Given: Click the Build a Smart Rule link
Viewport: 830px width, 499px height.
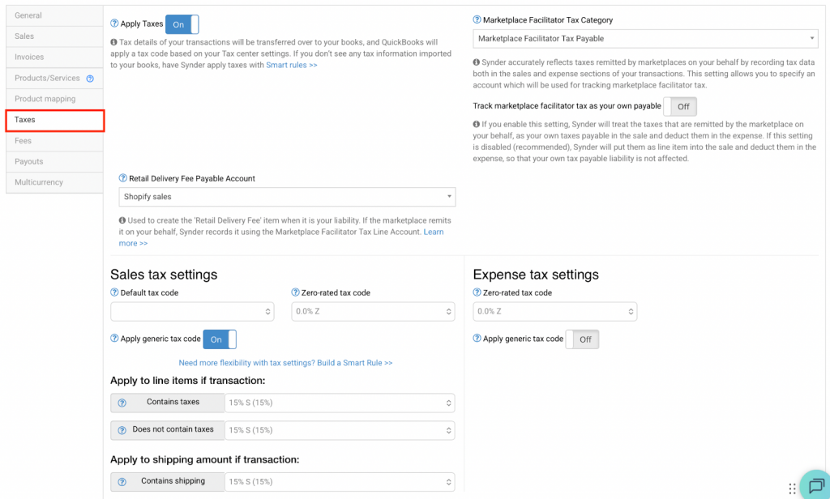Looking at the screenshot, I should pyautogui.click(x=285, y=363).
